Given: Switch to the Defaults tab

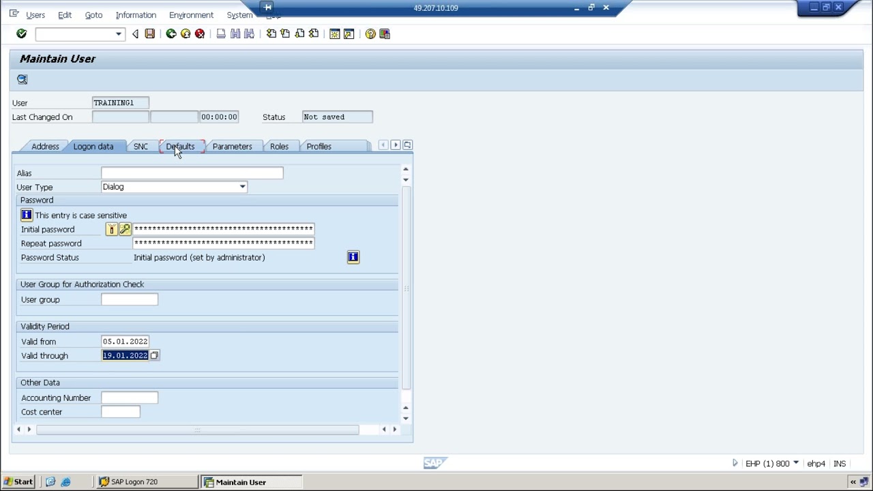Looking at the screenshot, I should (180, 147).
